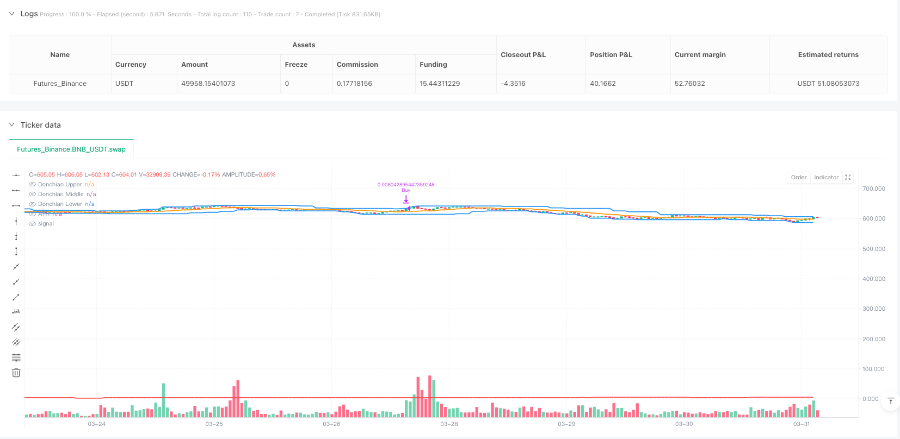Screen dimensions: 900x439
Task: Select the vertical straight line drawing tool
Action: (16, 221)
